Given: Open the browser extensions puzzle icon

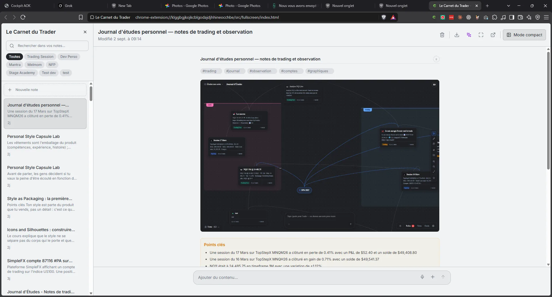Looking at the screenshot, I should click(x=494, y=17).
